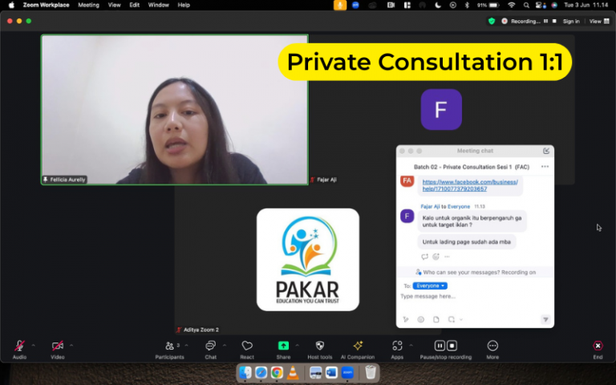Select Fellicia Aurelly's video tile
Image resolution: width=616 pixels, height=385 pixels.
tap(174, 110)
